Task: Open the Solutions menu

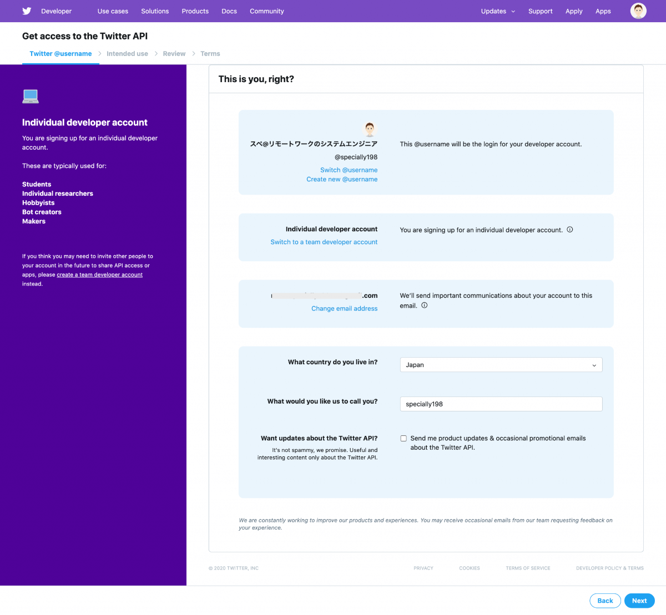Action: coord(155,11)
